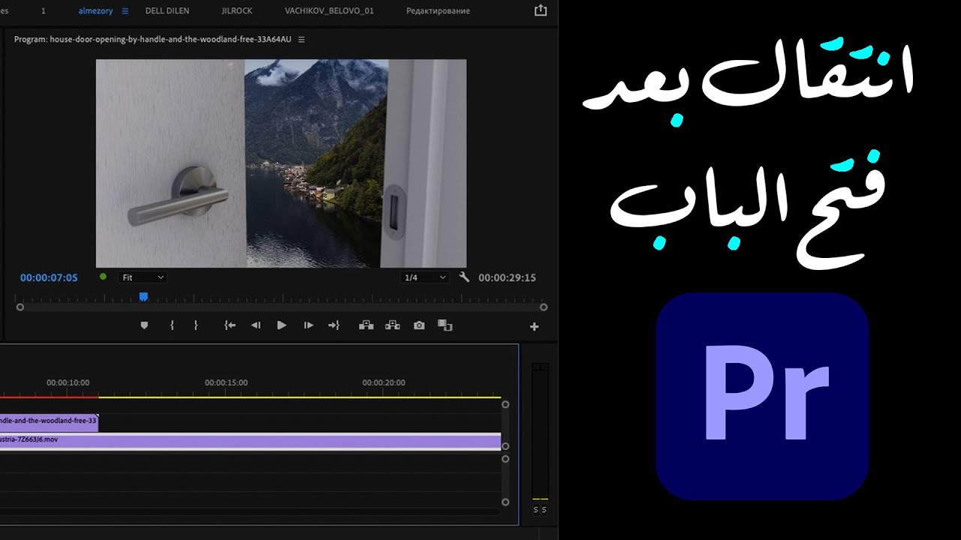
Task: Click the left S solo button on audio meter
Action: [536, 510]
